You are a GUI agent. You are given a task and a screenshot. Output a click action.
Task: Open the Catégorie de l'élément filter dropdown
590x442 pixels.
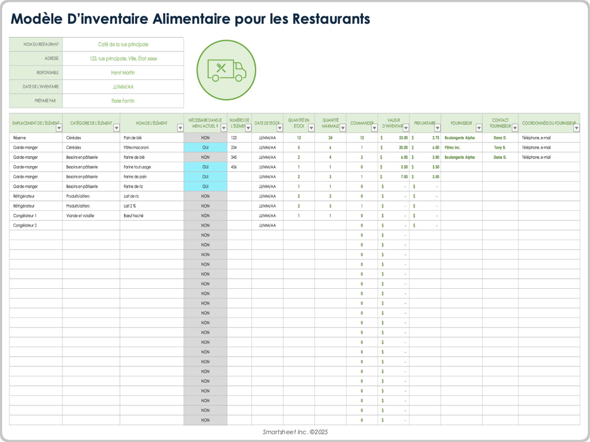coord(116,128)
